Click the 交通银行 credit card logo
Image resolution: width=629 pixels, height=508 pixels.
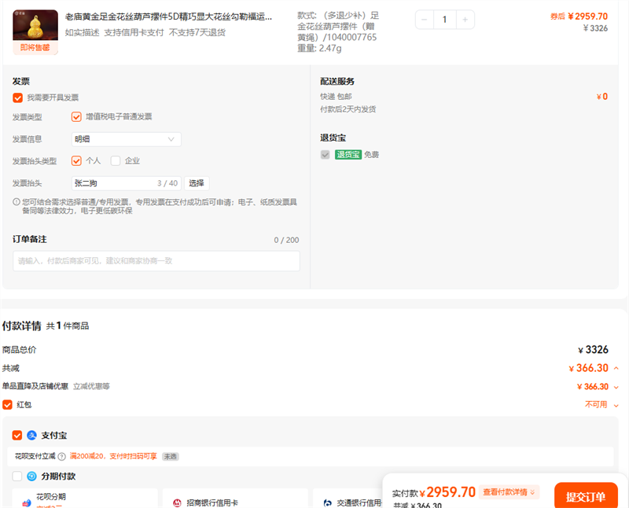pos(327,502)
